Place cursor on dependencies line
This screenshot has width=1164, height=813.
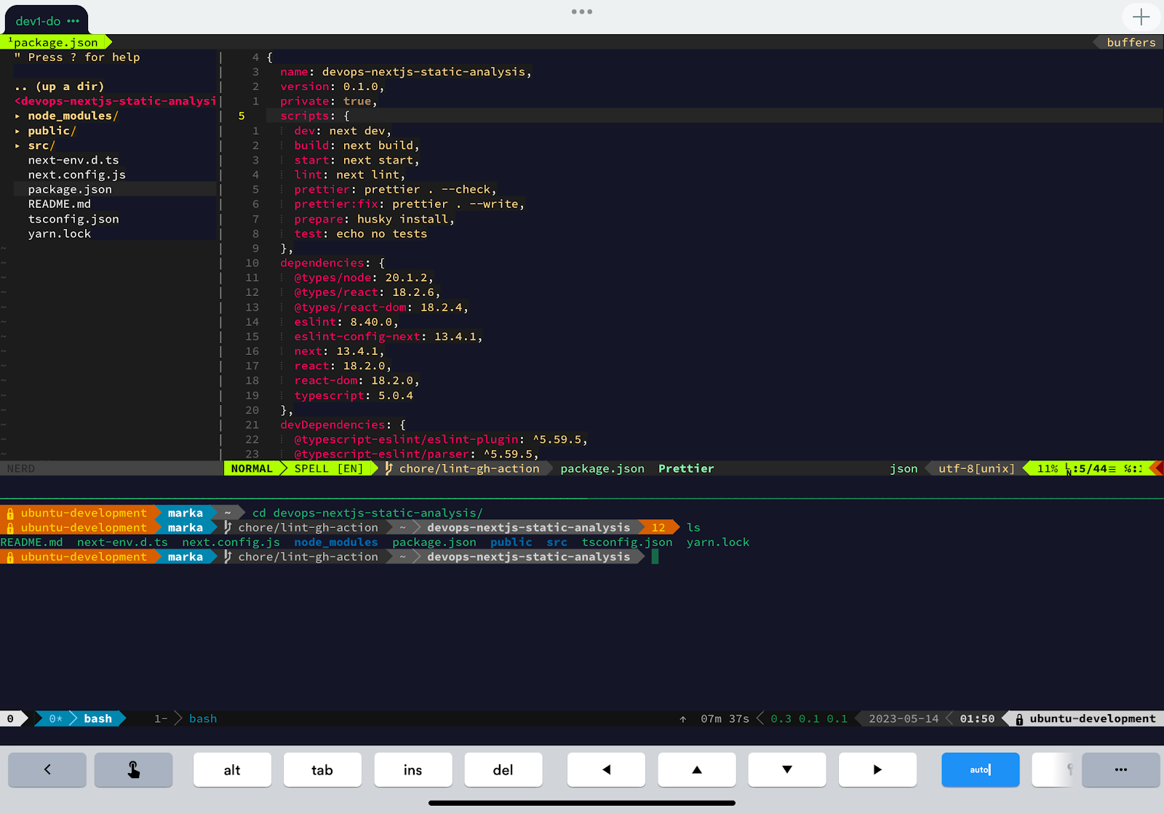(332, 263)
